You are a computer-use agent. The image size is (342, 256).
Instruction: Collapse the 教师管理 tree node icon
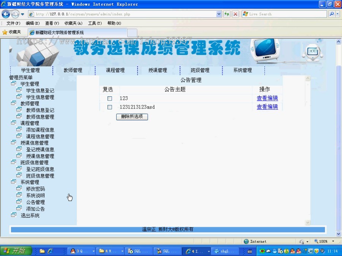coord(14,103)
